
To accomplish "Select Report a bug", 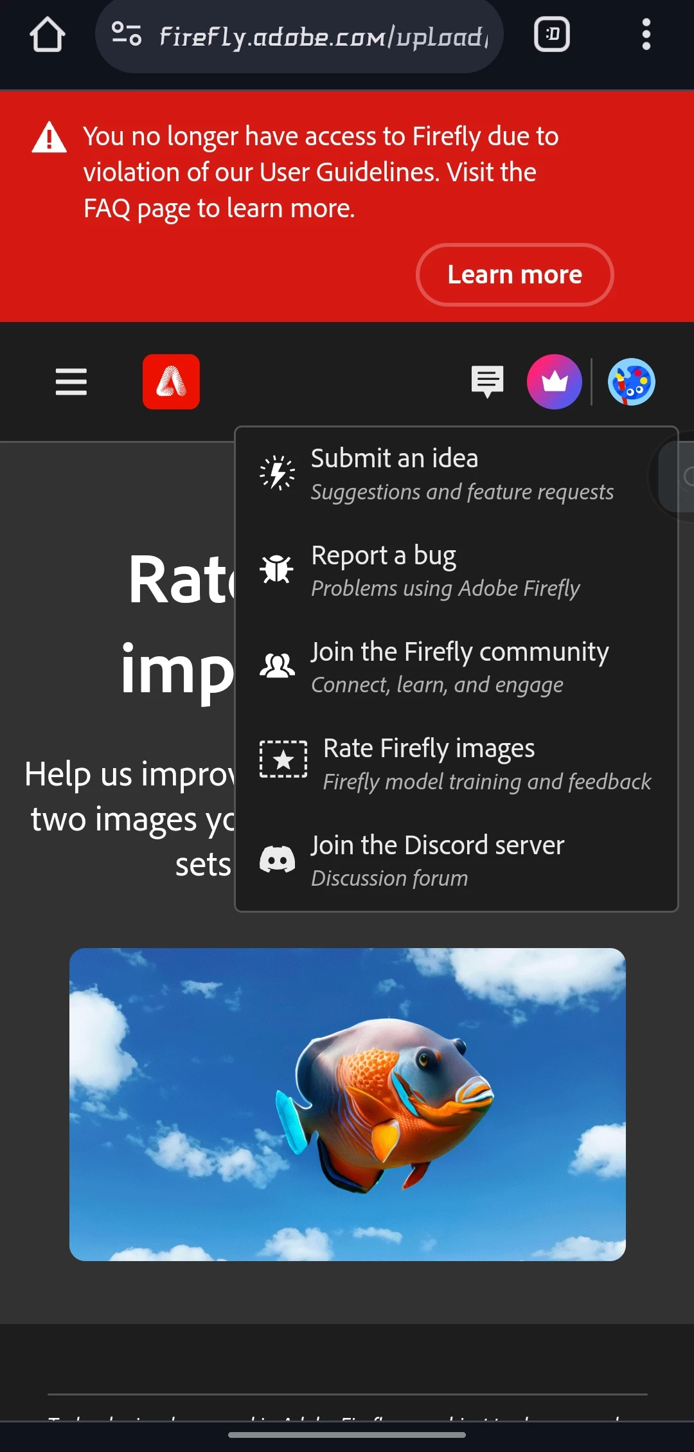I will click(x=456, y=571).
